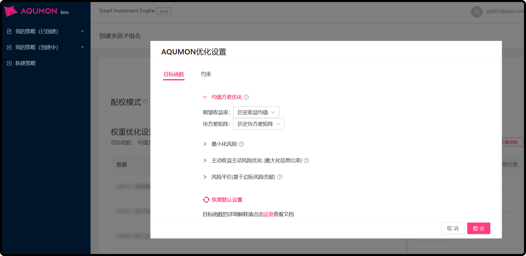Screen dimensions: 526x256
Task: Open the user avatar icon
Action: point(477,12)
